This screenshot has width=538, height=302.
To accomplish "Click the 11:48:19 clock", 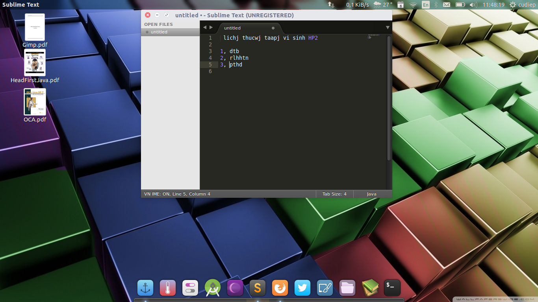I will tap(493, 5).
